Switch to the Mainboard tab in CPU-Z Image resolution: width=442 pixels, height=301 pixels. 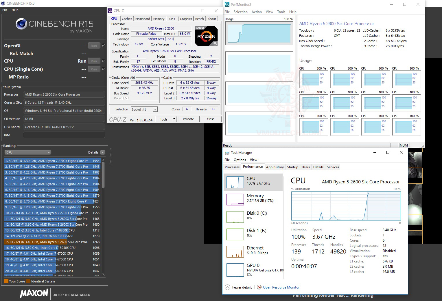pos(143,19)
